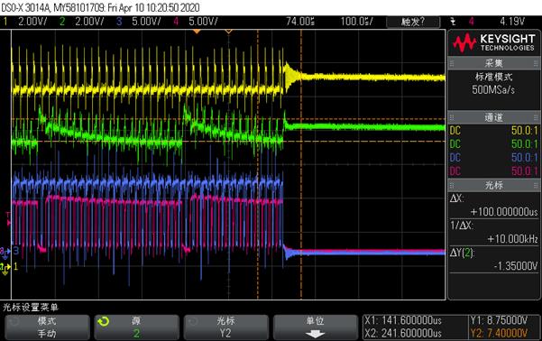The image size is (542, 341).
Task: Expand the 单位 units softkey arrow
Action: click(x=316, y=334)
